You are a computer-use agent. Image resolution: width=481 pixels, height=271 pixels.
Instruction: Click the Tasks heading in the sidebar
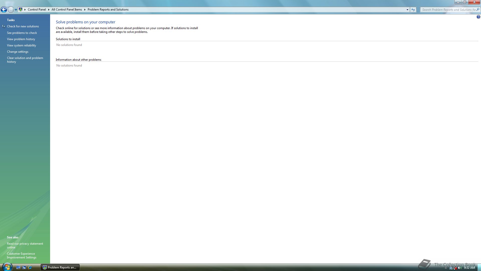(11, 20)
